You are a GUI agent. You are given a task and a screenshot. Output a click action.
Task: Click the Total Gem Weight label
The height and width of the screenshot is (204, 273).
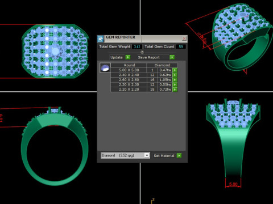click(115, 46)
